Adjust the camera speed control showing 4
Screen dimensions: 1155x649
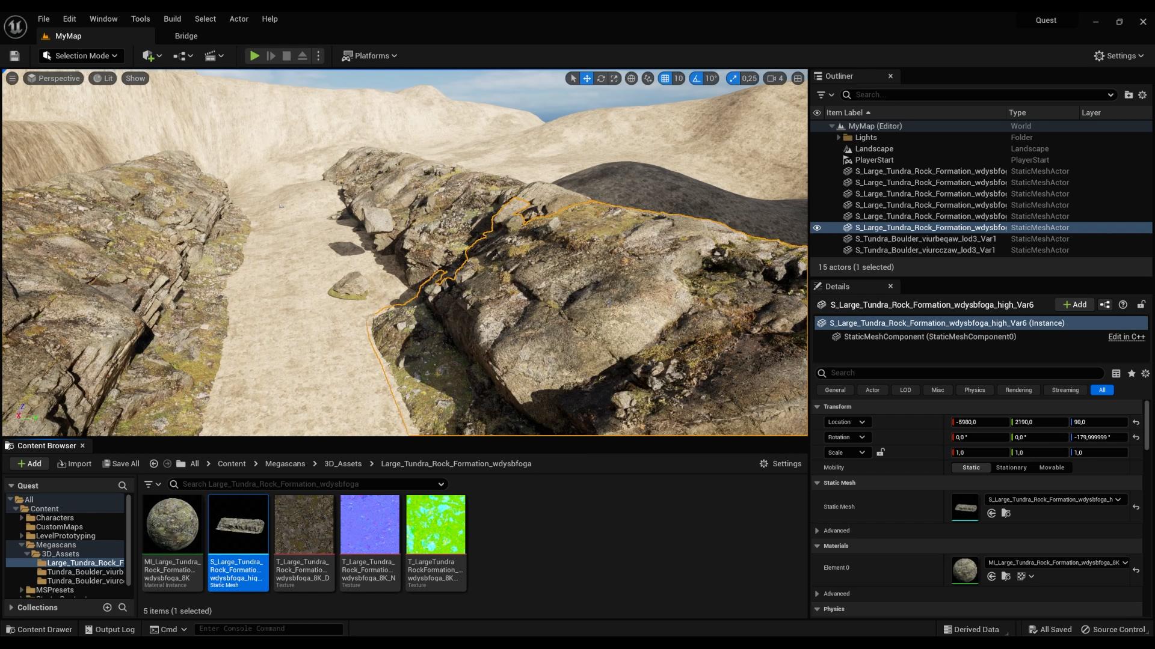(x=775, y=78)
